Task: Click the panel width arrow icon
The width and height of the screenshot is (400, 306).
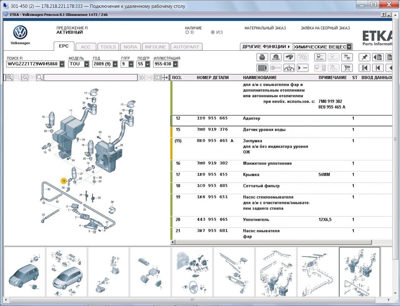Action: [x=165, y=78]
